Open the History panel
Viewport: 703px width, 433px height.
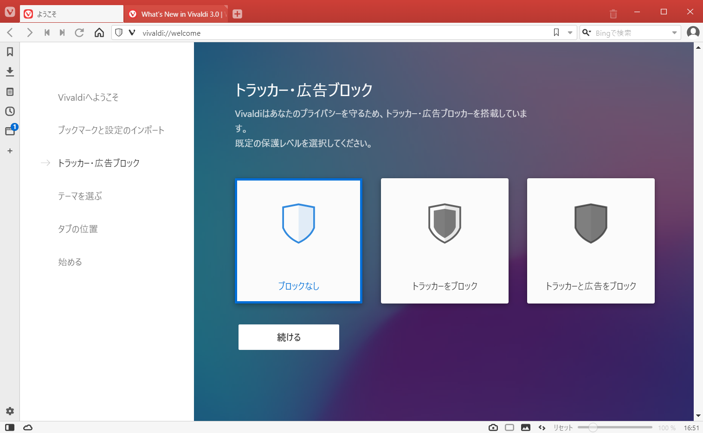coord(10,111)
